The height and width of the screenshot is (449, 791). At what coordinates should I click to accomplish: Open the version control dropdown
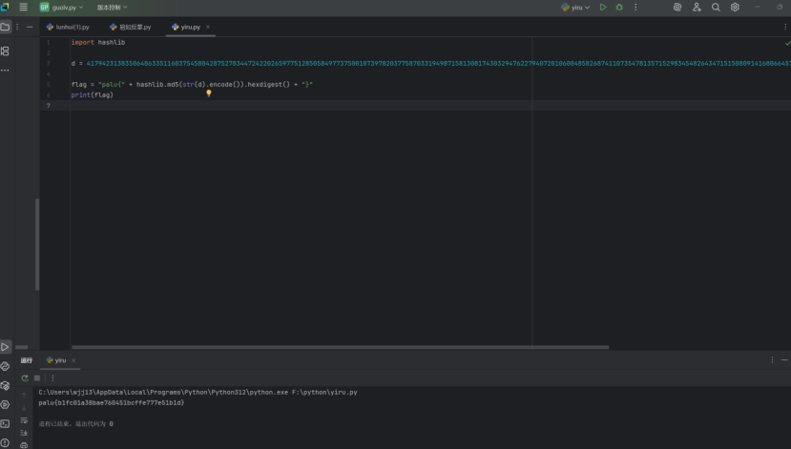click(112, 7)
